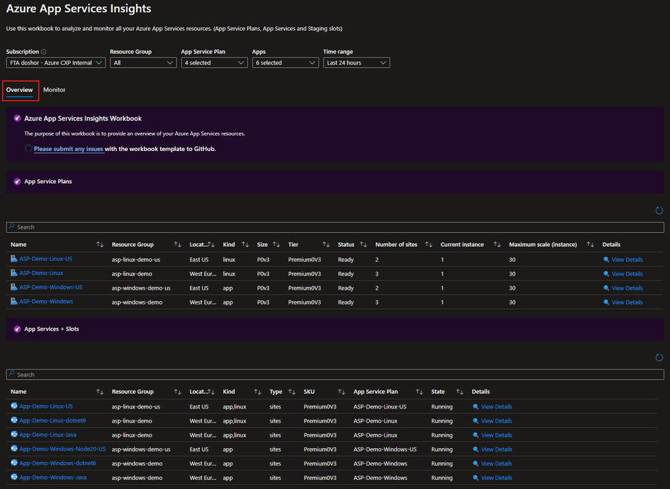The image size is (670, 489).
Task: Expand the Apps dropdown
Action: [x=286, y=62]
